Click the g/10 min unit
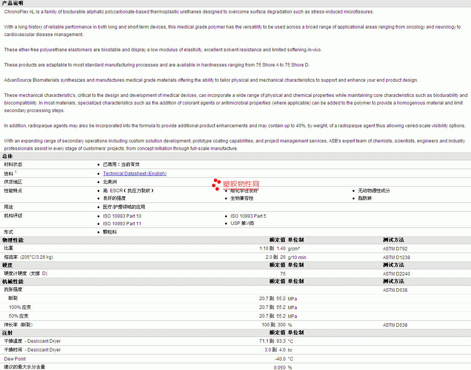 pyautogui.click(x=297, y=258)
